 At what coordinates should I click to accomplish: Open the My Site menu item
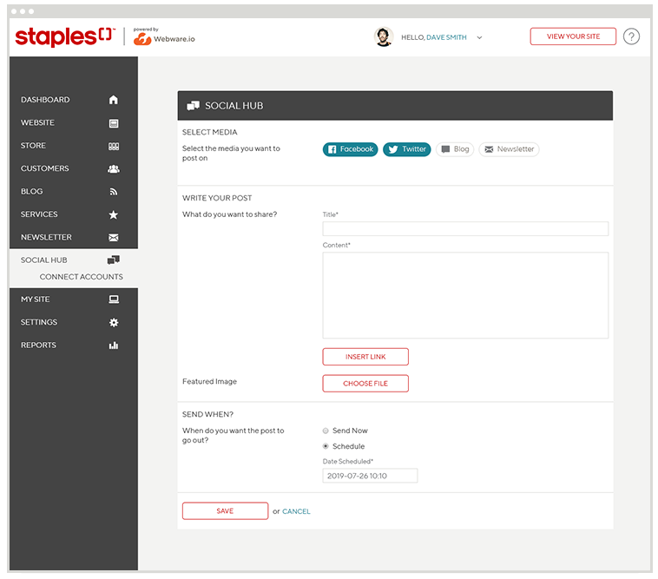(x=36, y=299)
